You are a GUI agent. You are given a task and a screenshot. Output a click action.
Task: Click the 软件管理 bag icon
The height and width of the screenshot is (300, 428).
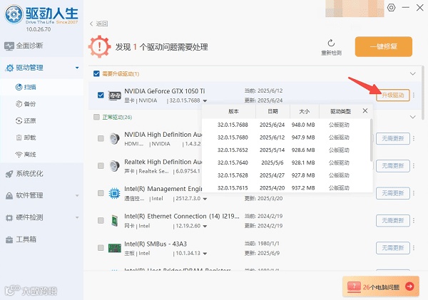coord(9,196)
